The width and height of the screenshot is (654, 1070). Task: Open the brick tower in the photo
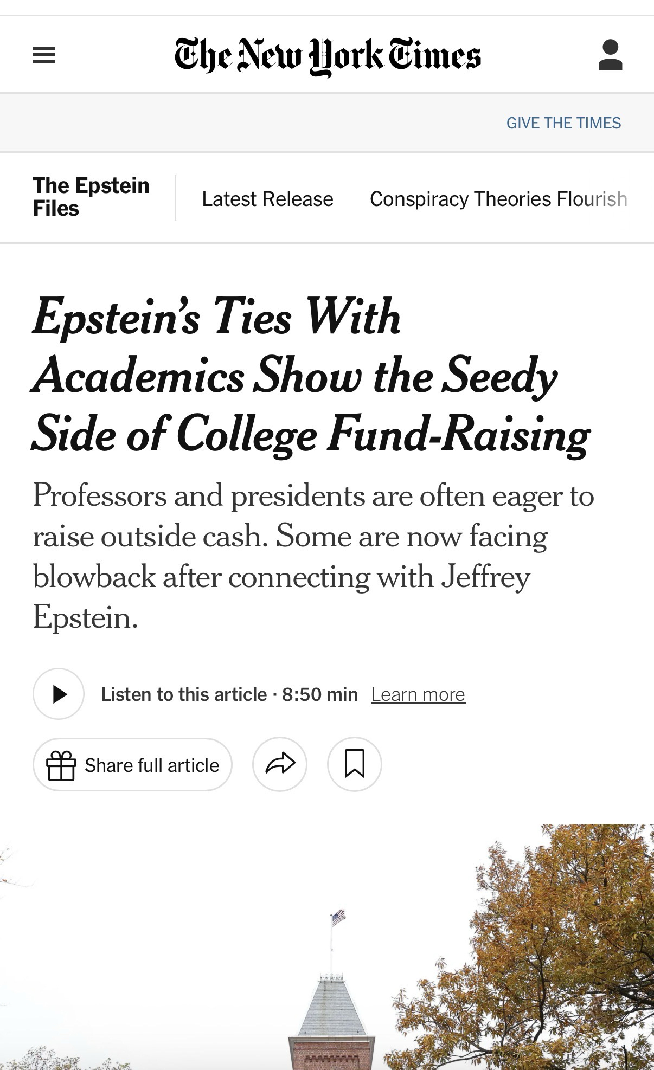coord(331,1030)
